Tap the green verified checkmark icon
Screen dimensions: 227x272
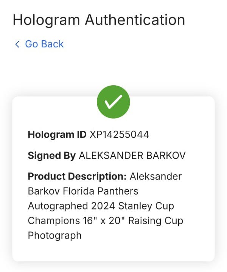tap(113, 102)
